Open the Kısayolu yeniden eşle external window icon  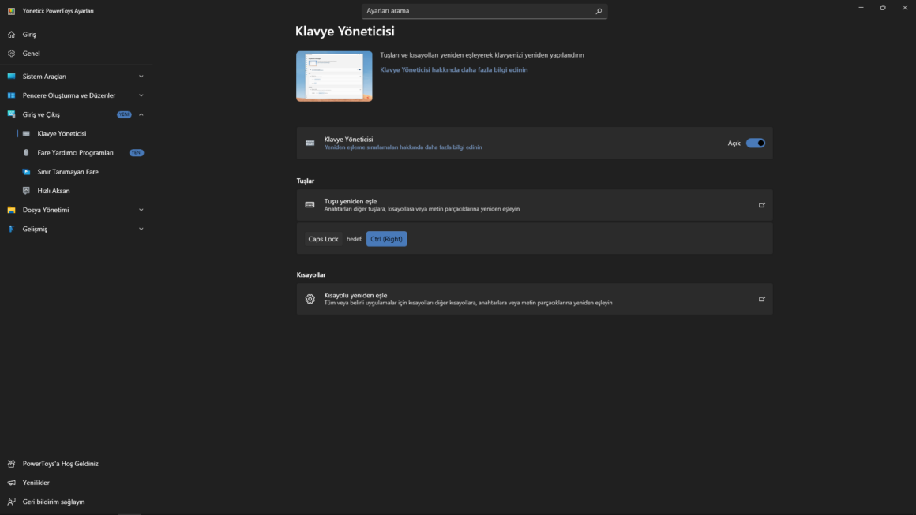[762, 299]
